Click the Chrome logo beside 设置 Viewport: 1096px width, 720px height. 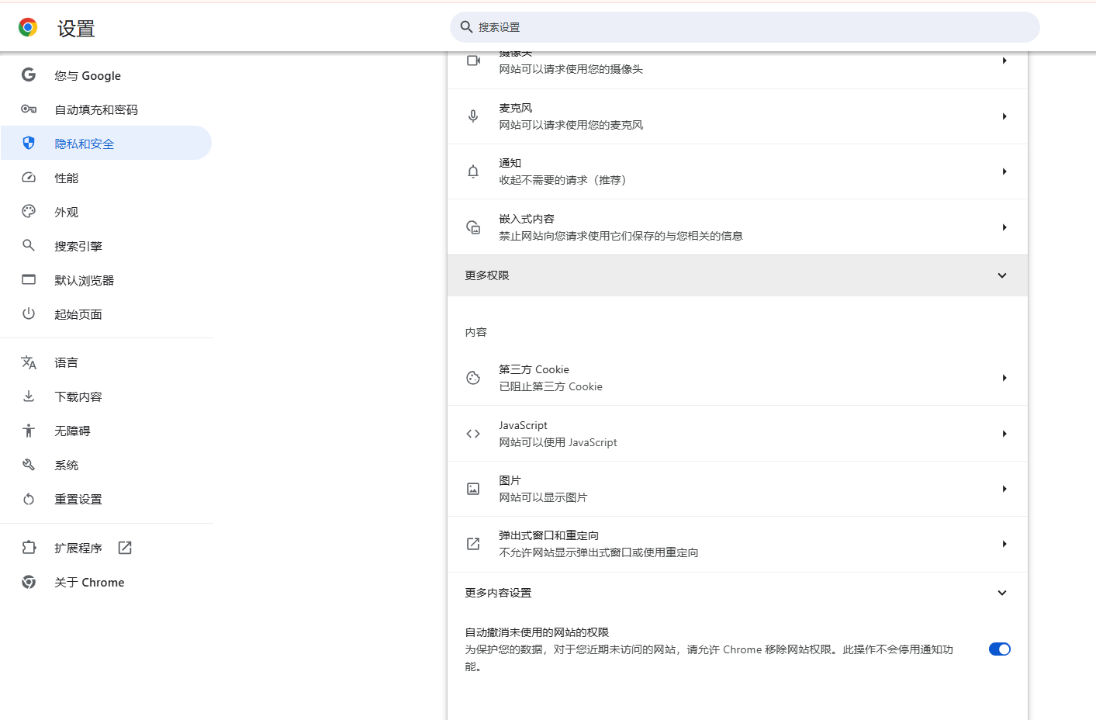(x=28, y=28)
